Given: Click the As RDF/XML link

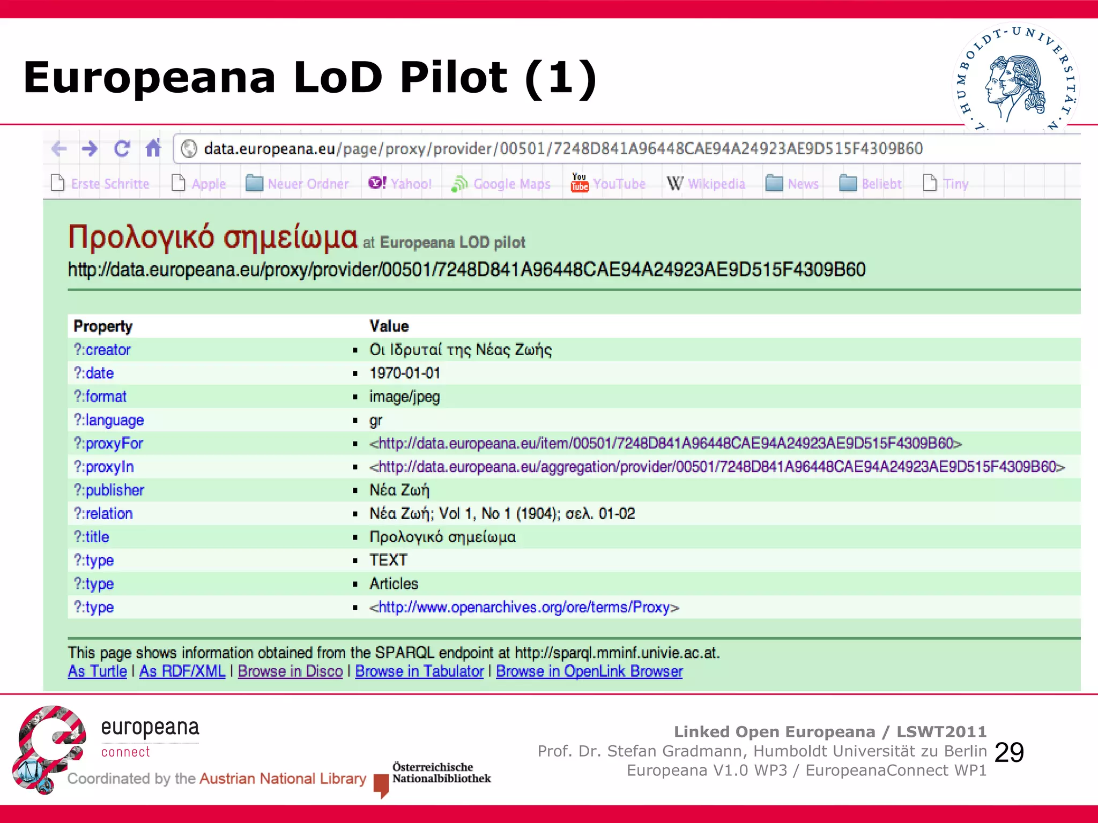Looking at the screenshot, I should [x=182, y=671].
